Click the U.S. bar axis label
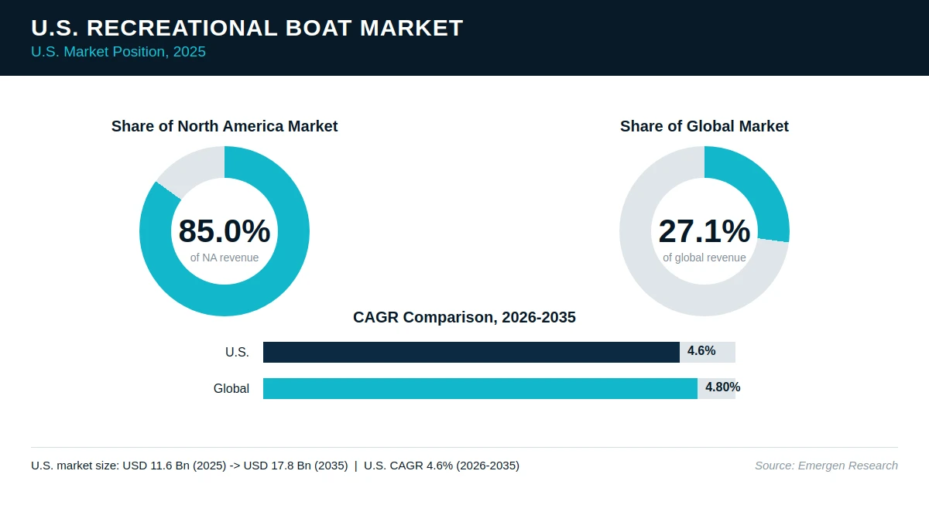 pyautogui.click(x=237, y=353)
